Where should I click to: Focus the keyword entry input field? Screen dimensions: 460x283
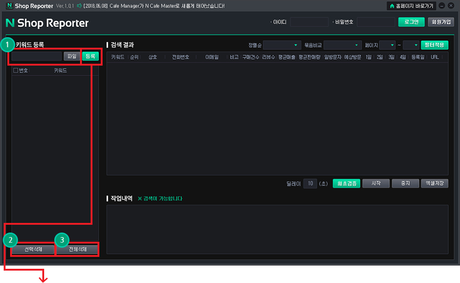pyautogui.click(x=37, y=56)
